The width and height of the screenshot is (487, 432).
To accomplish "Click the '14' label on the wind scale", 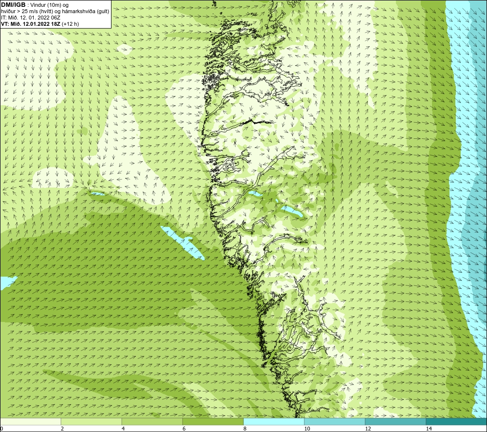I will [429, 429].
